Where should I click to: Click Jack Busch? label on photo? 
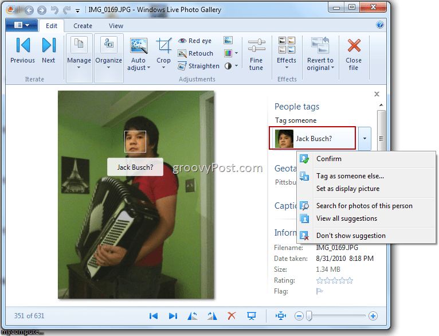pos(135,167)
